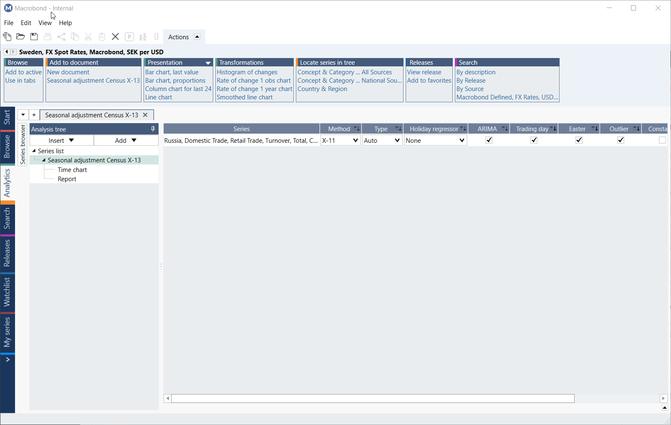671x425 pixels.
Task: Click the X delete icon in the toolbar
Action: [x=116, y=37]
